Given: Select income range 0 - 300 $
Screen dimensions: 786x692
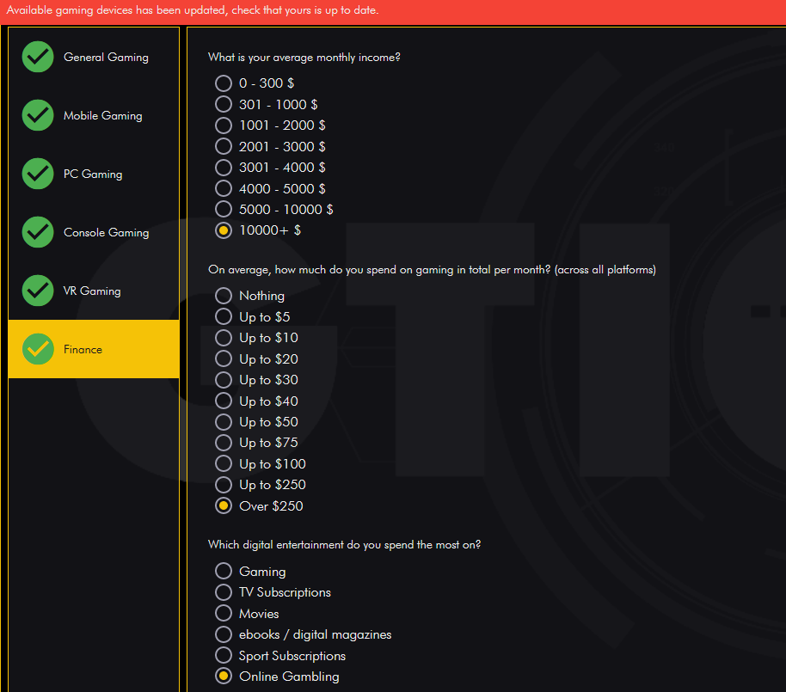Looking at the screenshot, I should click(x=224, y=83).
